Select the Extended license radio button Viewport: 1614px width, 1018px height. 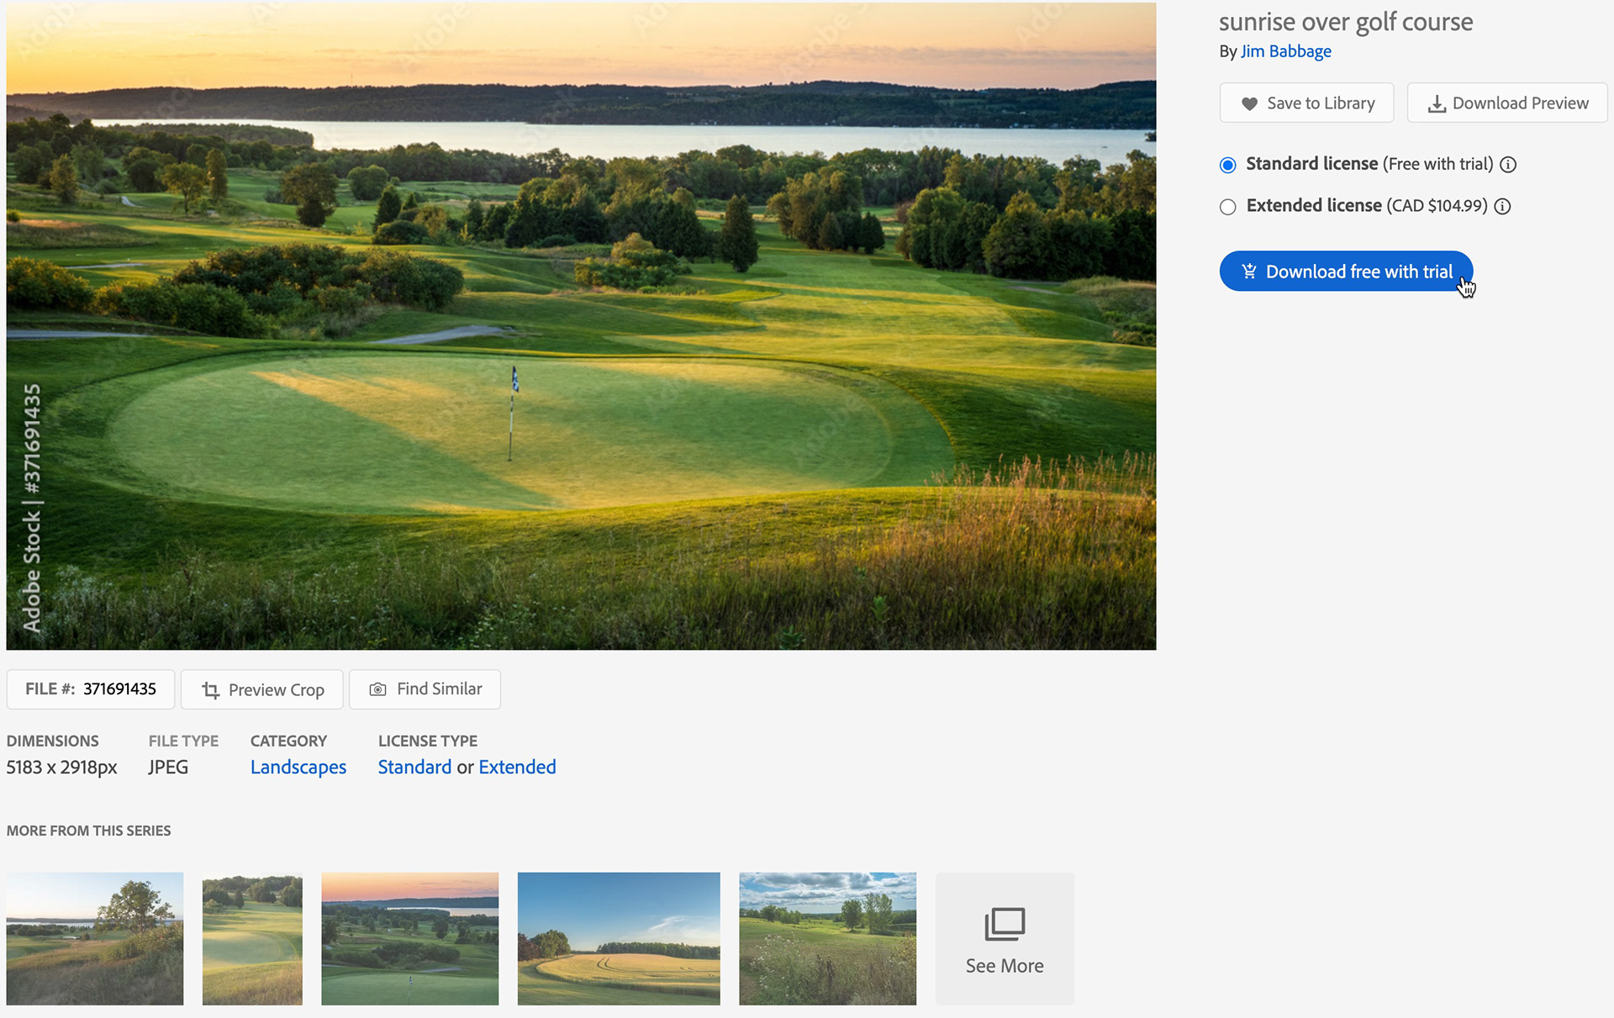(1228, 207)
